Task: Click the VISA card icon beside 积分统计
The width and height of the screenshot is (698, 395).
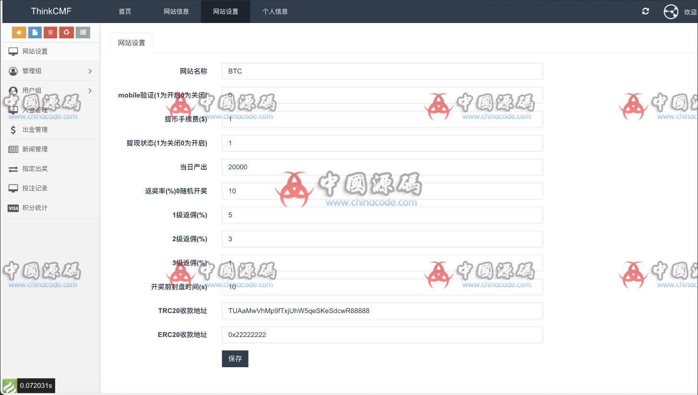Action: (13, 208)
